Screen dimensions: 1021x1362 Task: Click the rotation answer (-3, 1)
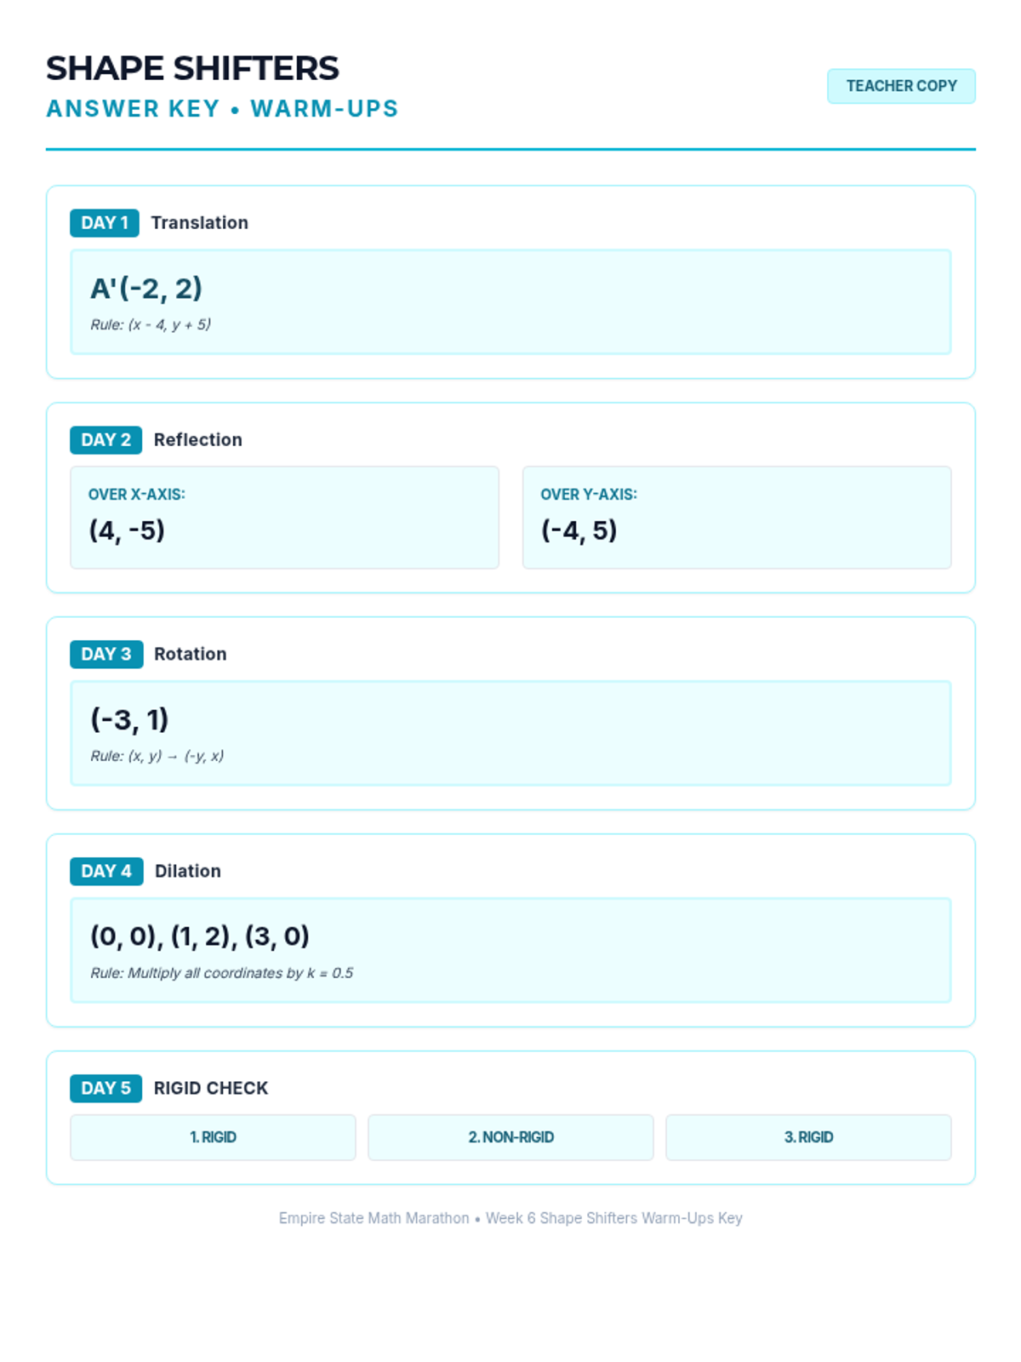[129, 719]
